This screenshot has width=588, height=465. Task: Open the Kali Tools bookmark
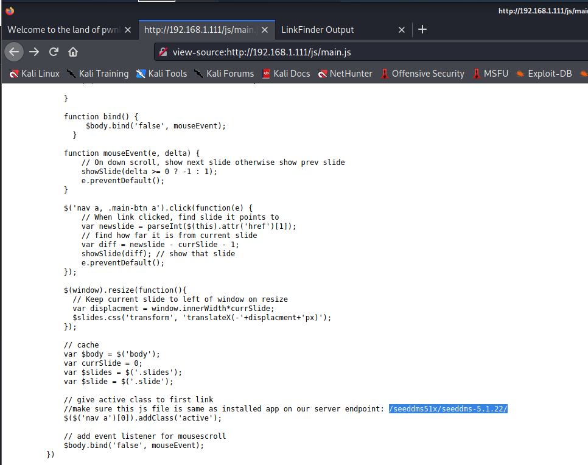pos(161,74)
